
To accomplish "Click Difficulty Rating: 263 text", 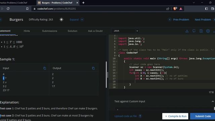I will 41,19.
